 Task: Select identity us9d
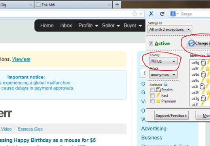(195, 75)
